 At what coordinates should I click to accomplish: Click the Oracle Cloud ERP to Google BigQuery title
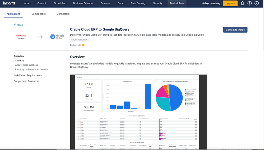100,29
